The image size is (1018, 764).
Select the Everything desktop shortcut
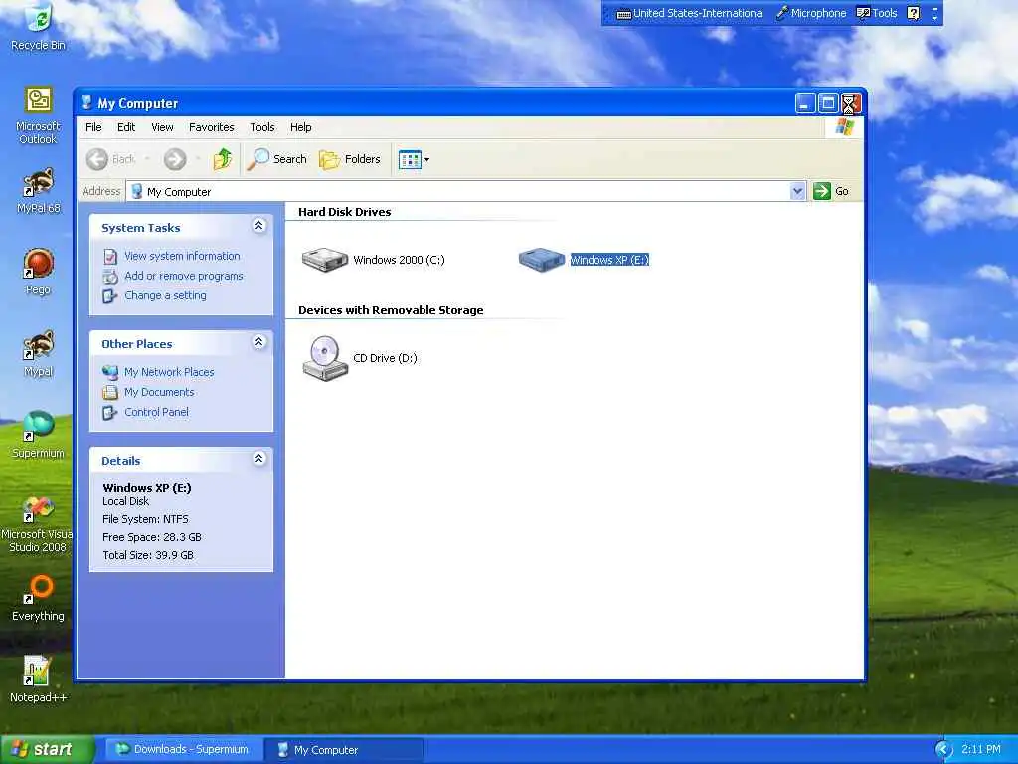coord(39,598)
